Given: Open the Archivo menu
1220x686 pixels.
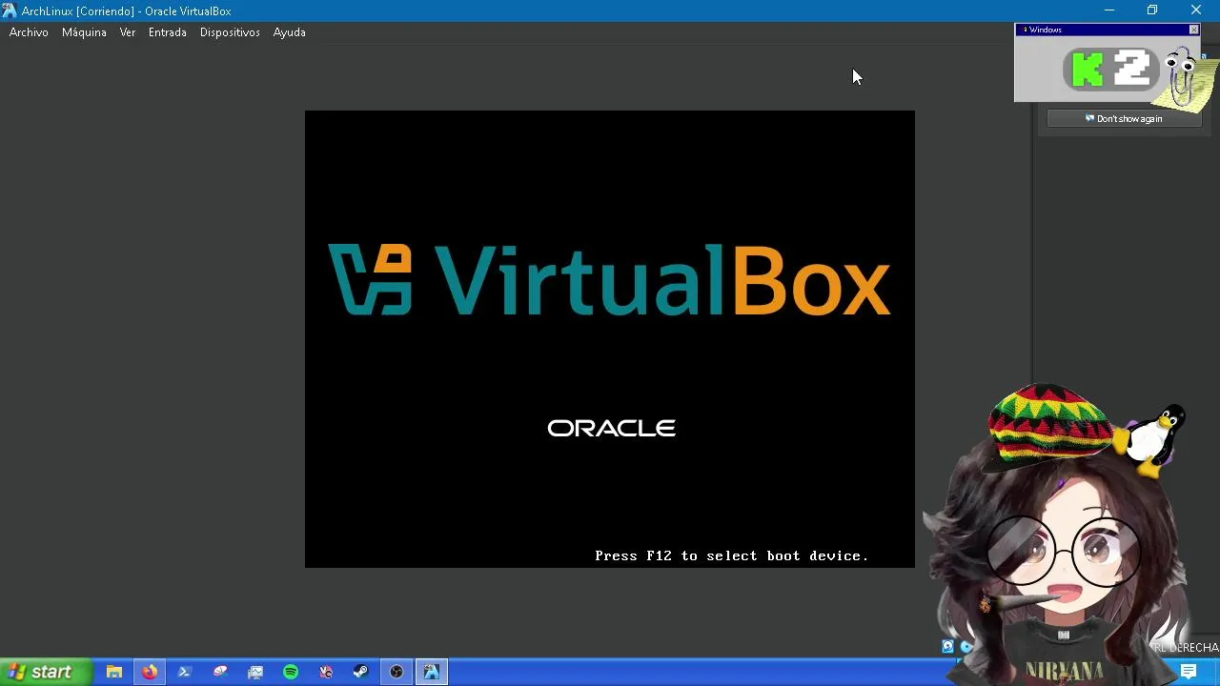Looking at the screenshot, I should pyautogui.click(x=29, y=32).
